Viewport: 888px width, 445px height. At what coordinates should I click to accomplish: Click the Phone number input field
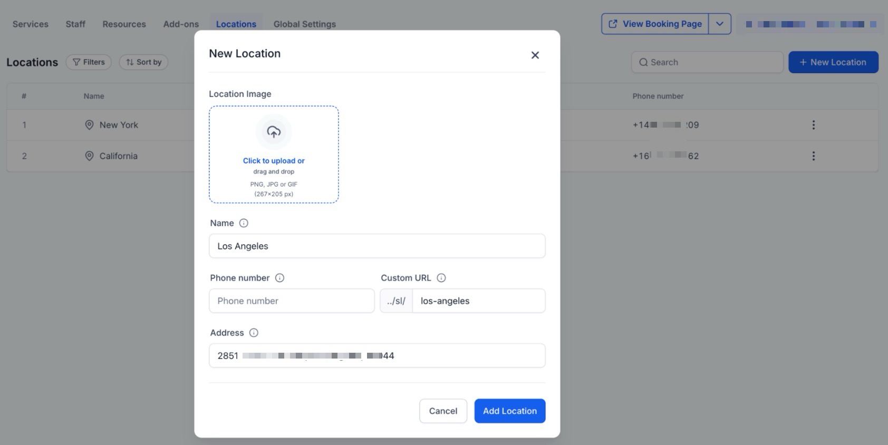click(x=292, y=301)
